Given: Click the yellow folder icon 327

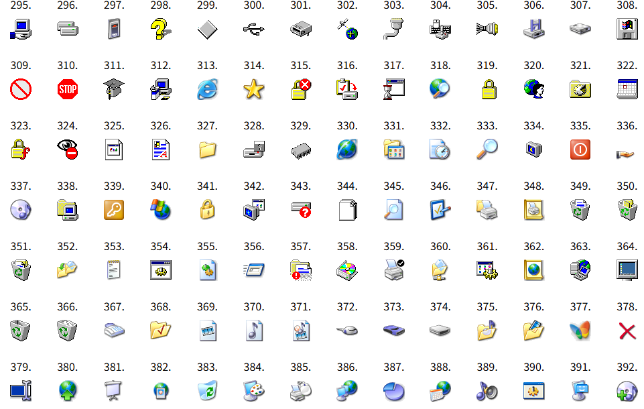Looking at the screenshot, I should pos(207,150).
